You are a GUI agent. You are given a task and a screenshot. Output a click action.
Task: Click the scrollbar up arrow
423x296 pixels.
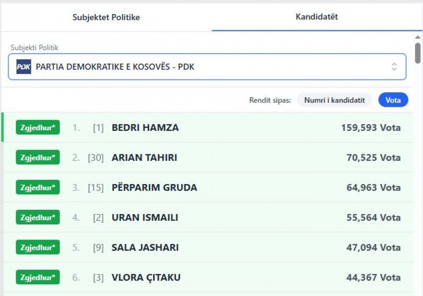pyautogui.click(x=418, y=37)
